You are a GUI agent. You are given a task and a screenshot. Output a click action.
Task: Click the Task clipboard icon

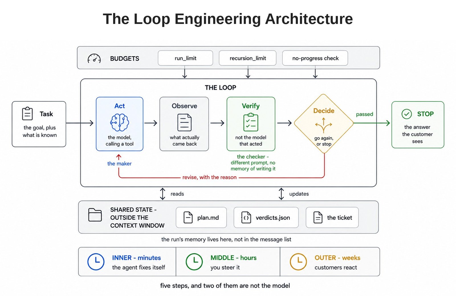coord(27,113)
